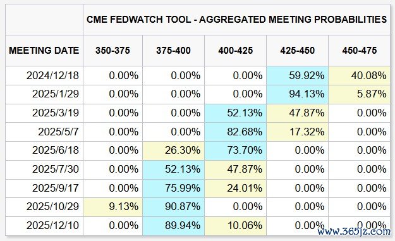The height and width of the screenshot is (241, 395).
Task: Click the 75.99% probability cell
Action: [173, 188]
